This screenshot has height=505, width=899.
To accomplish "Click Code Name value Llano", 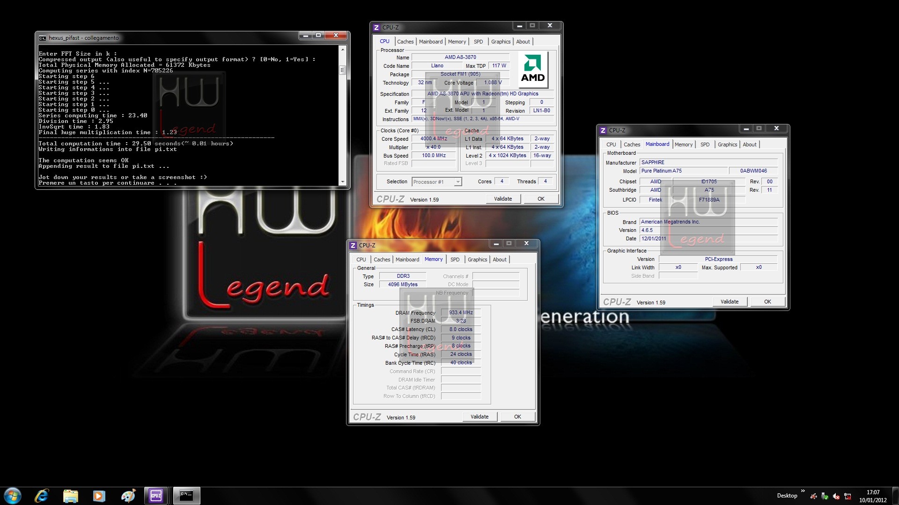I will tap(437, 66).
